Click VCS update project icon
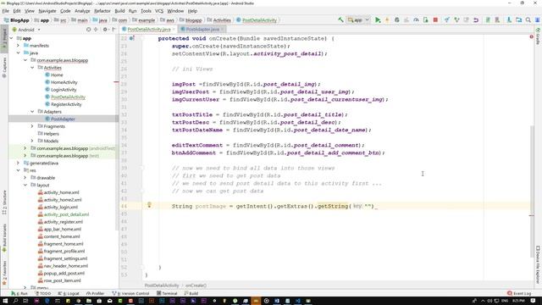 coord(447,20)
